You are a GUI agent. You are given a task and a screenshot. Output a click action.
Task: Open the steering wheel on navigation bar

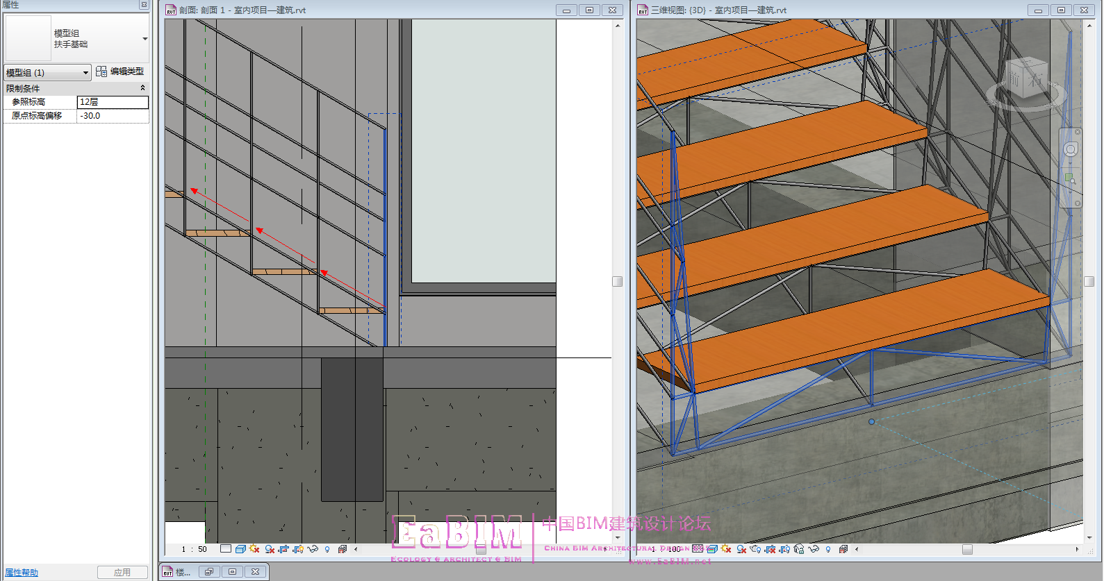1071,149
